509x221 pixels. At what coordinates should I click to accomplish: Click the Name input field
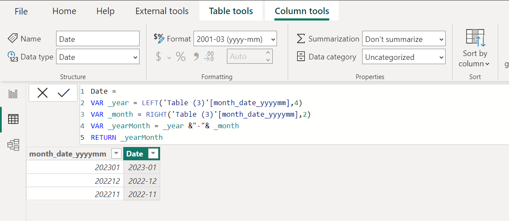pos(98,38)
